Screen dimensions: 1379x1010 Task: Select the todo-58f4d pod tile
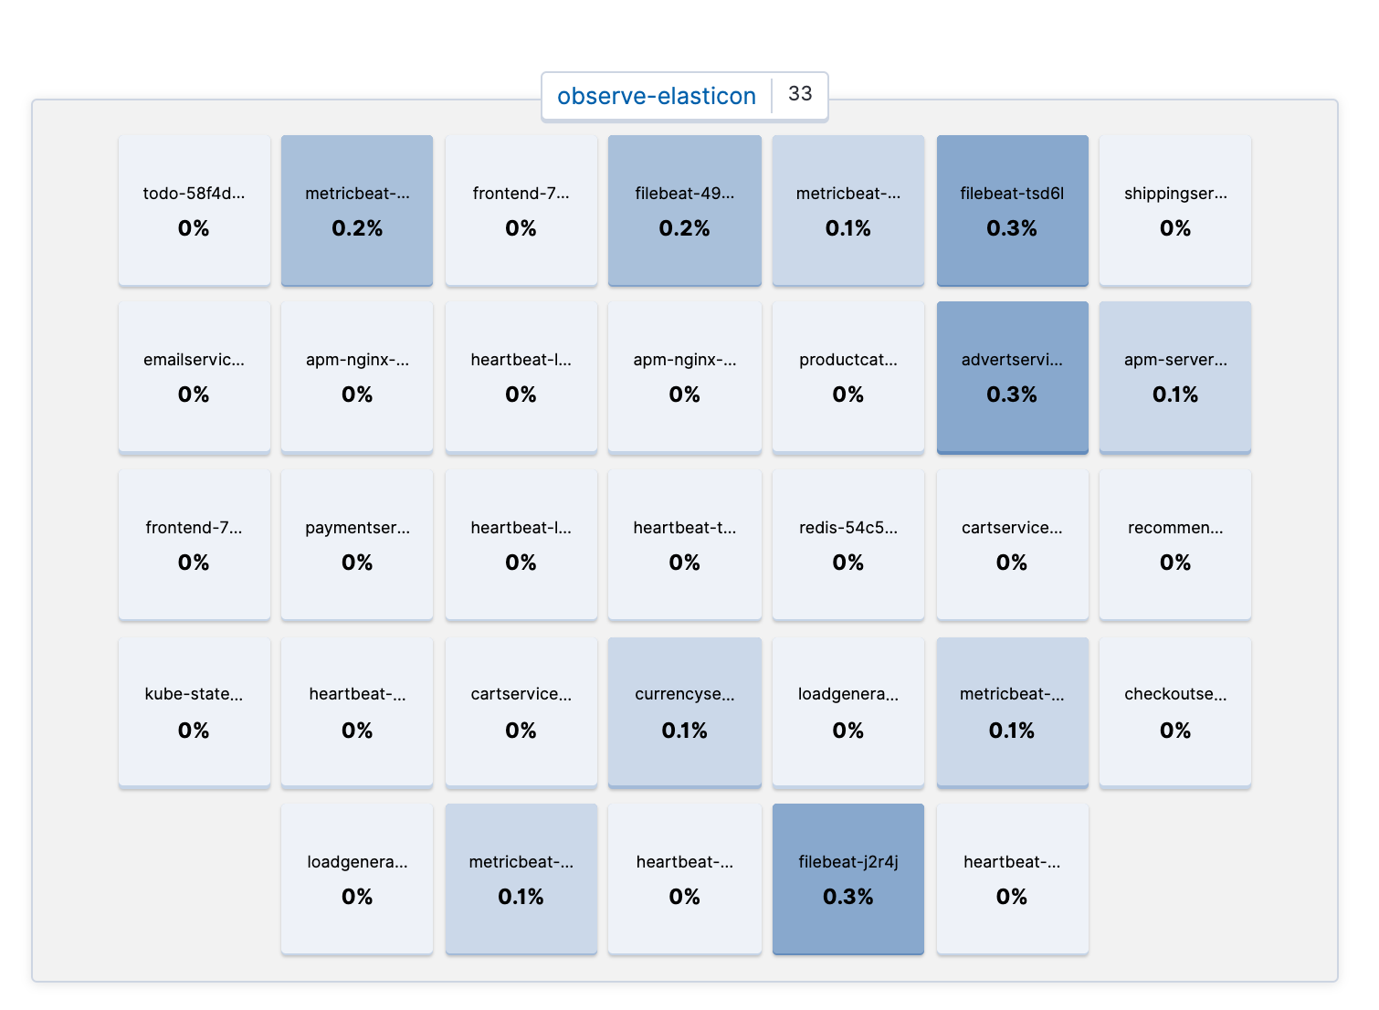pyautogui.click(x=194, y=210)
